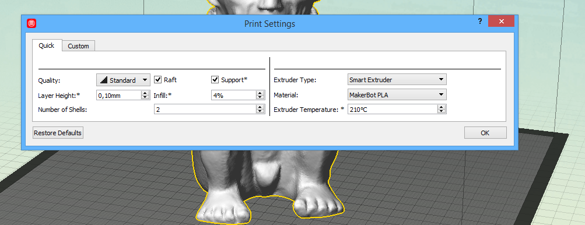This screenshot has width=585, height=225.
Task: Click the Infill percentage field
Action: pos(233,95)
